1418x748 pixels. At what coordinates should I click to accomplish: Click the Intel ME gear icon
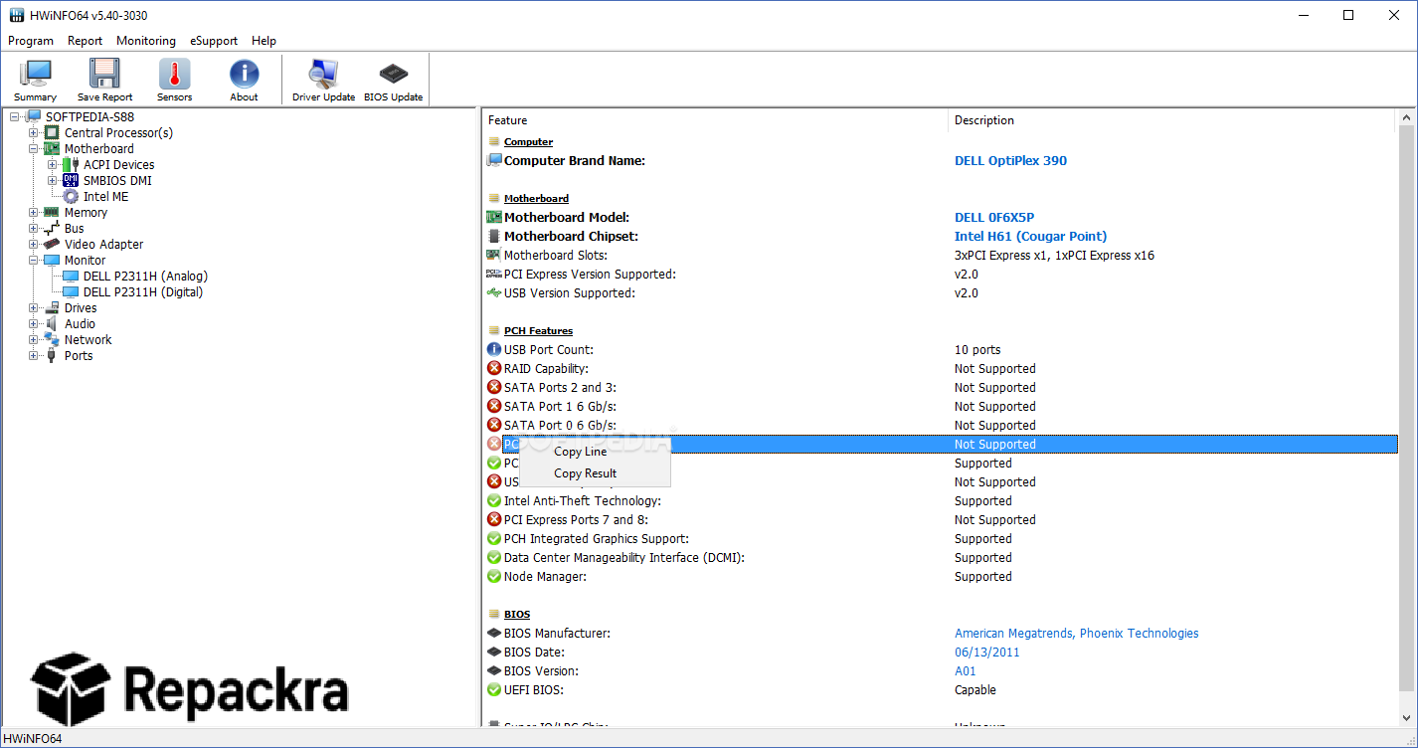(x=71, y=197)
